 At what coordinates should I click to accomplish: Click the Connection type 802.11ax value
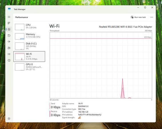[82, 109]
